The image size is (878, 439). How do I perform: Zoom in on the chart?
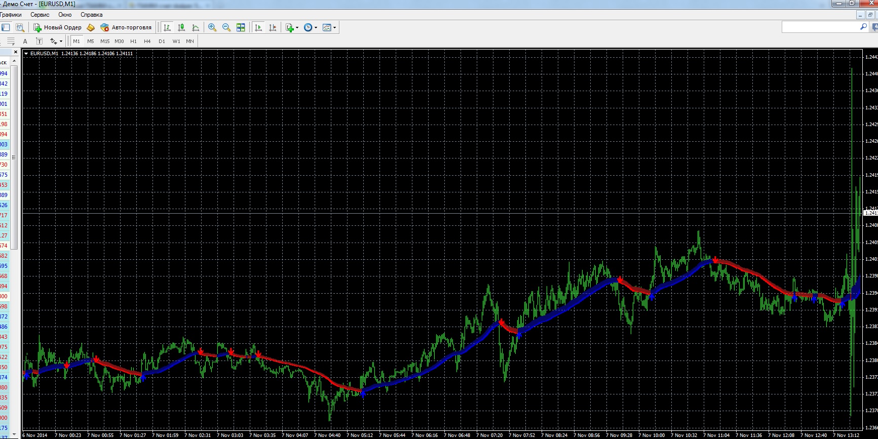(212, 27)
